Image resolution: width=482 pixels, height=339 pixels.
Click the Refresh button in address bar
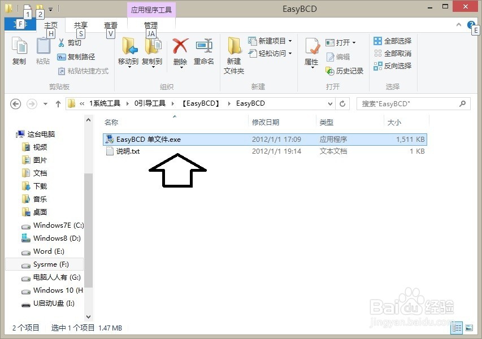342,104
